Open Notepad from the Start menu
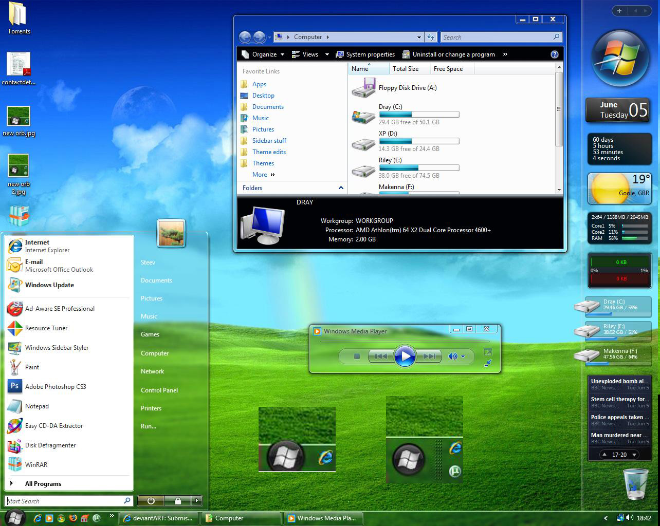Screen dimensions: 660x526 click(69, 406)
